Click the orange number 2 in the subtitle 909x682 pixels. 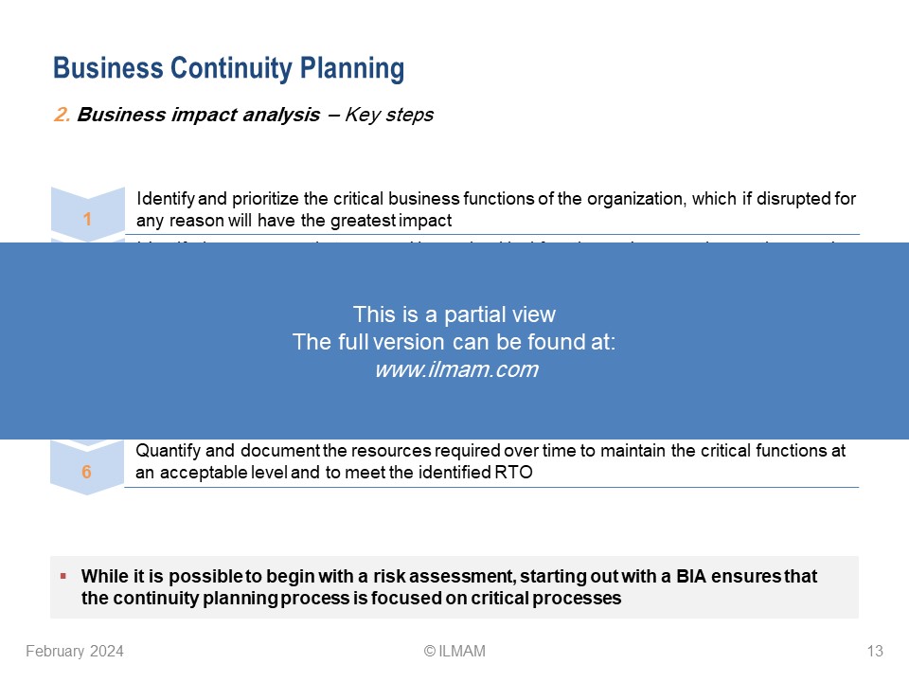(x=62, y=115)
